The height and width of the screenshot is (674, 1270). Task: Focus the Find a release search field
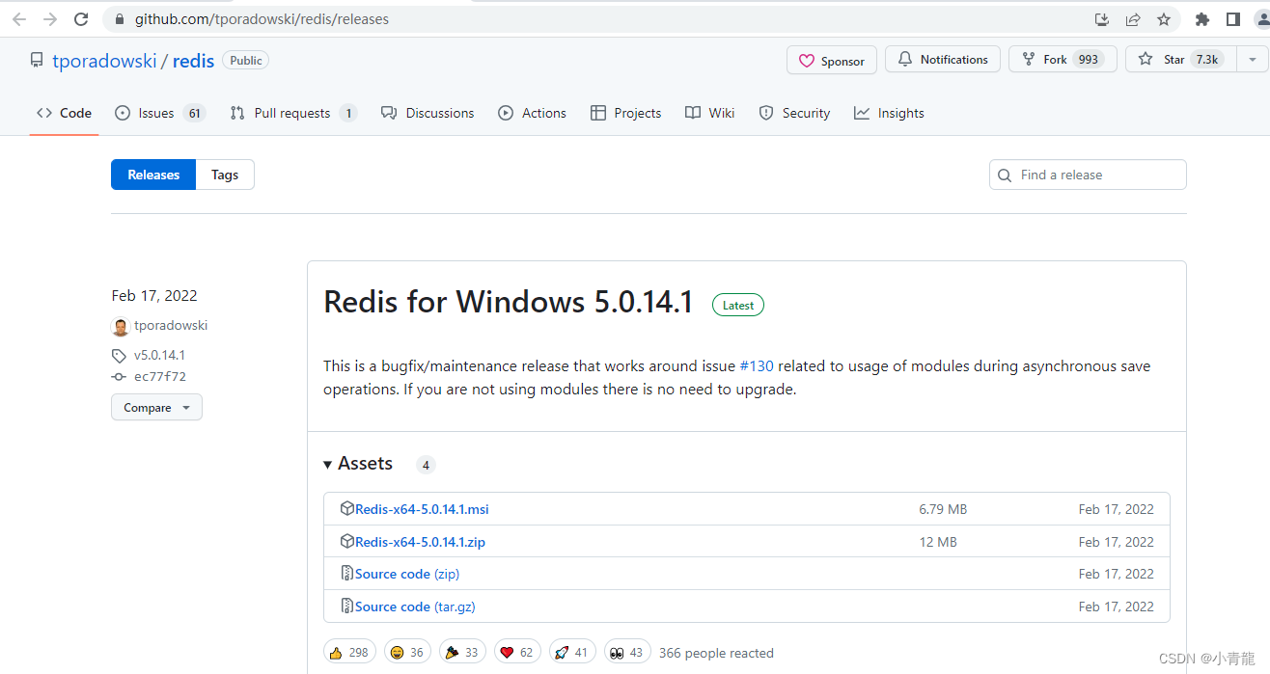tap(1088, 175)
